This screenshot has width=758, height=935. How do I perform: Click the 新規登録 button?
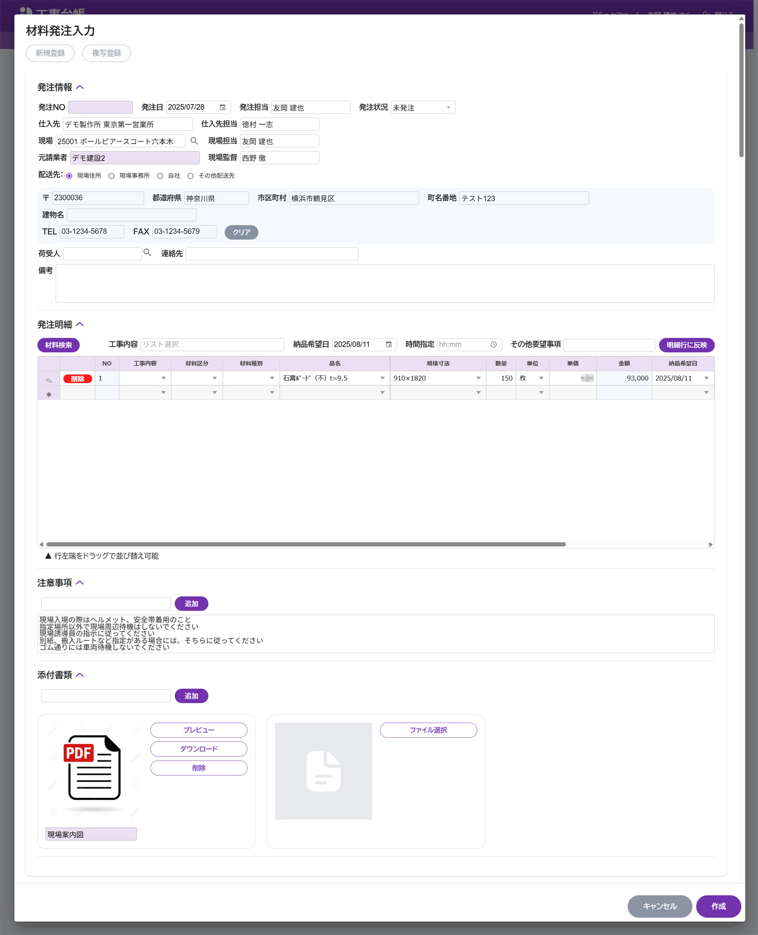click(x=50, y=53)
